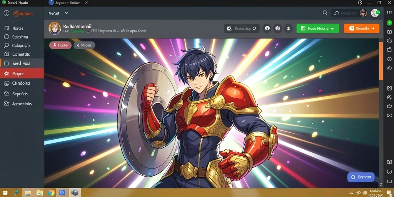Click the user profile avatar beside the title
The height and width of the screenshot is (197, 394).
55,28
